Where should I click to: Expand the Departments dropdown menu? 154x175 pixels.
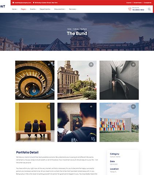(45, 9)
